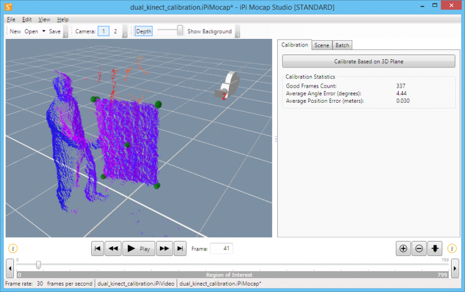
Task: Click the New project button
Action: click(x=15, y=31)
